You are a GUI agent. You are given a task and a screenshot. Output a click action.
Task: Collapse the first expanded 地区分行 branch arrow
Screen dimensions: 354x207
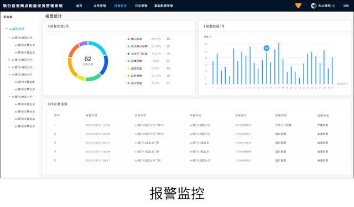(9, 38)
